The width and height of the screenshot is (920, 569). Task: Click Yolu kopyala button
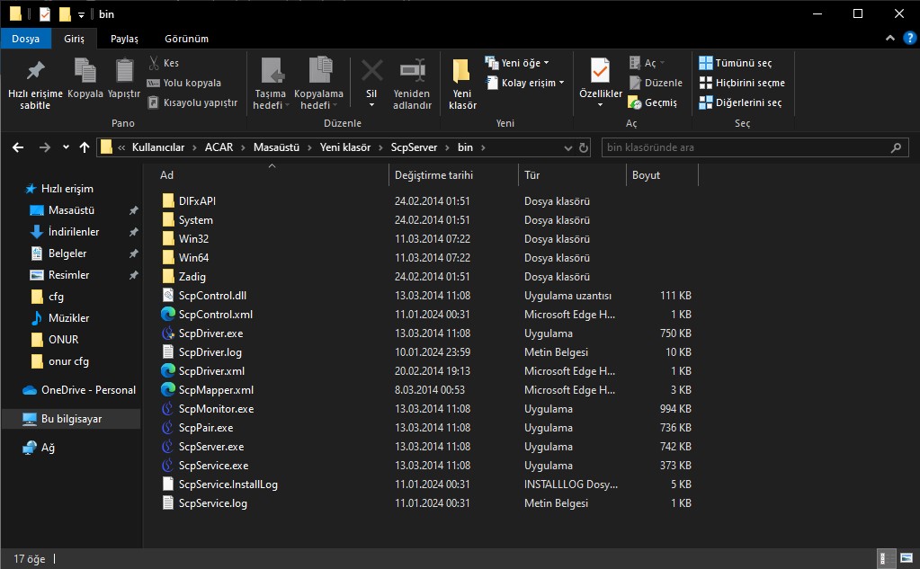tap(183, 83)
